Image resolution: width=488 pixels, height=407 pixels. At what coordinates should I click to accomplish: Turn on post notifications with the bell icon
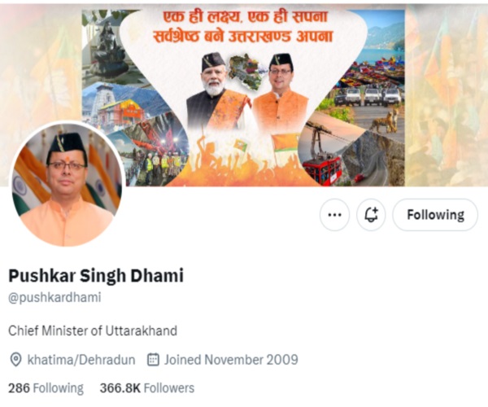(371, 215)
